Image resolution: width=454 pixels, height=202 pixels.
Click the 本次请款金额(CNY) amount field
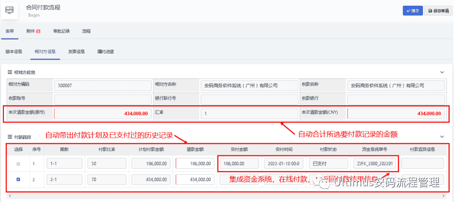tap(396, 113)
